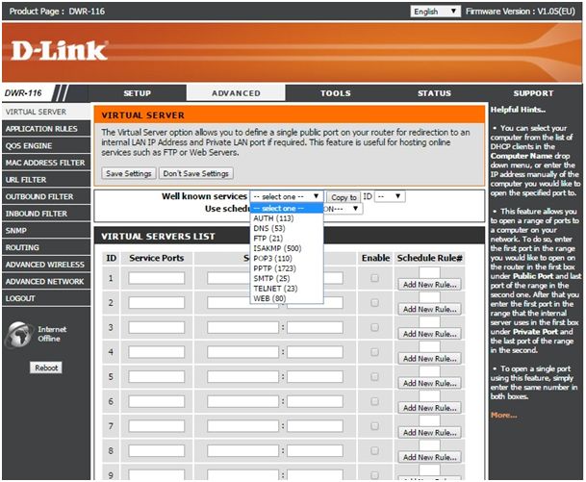
Task: Choose ISAKMP (500) from services list
Action: click(287, 248)
